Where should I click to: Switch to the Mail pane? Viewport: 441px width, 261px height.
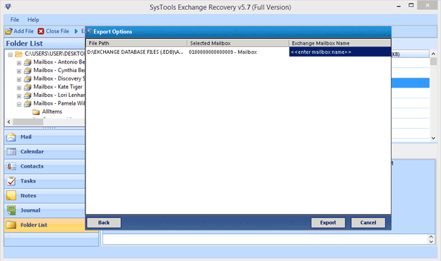[45, 137]
